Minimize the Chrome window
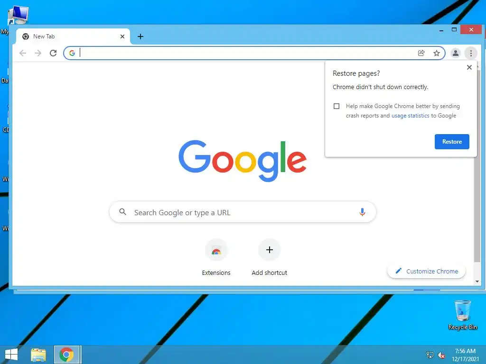486x364 pixels. point(441,30)
